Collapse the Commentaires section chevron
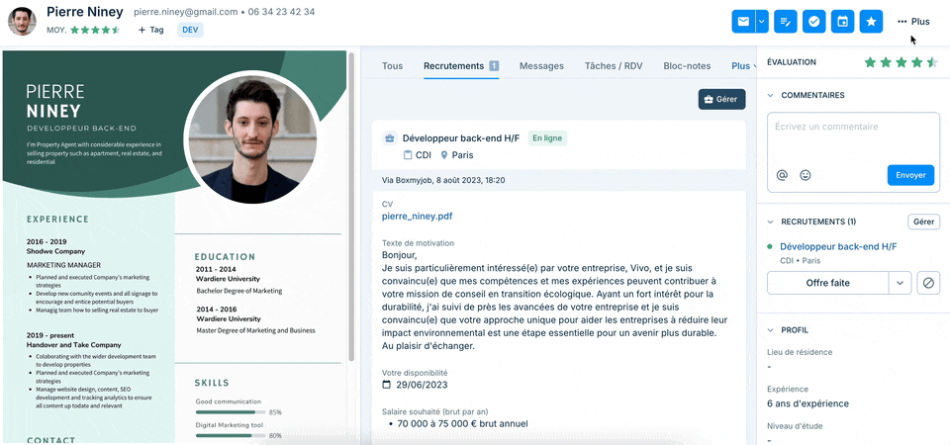 pos(771,95)
